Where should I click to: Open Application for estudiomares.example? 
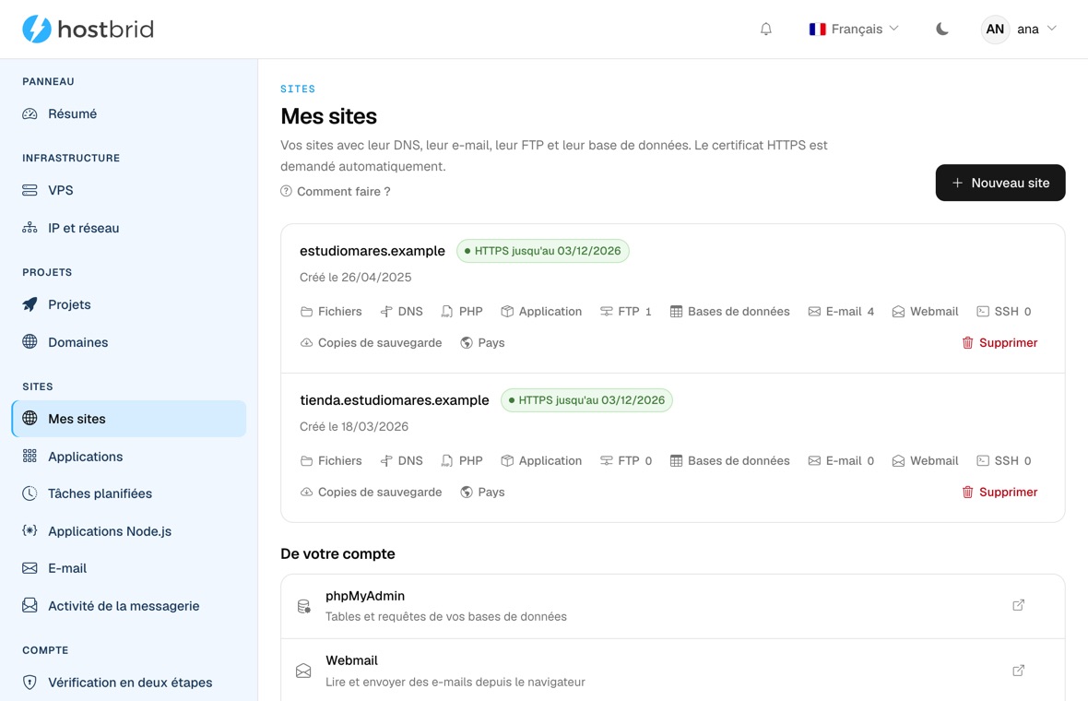click(x=541, y=312)
